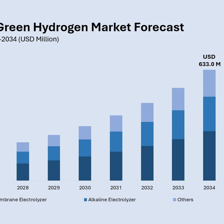
Task: Click the 2028 x-axis year label
Action: (x=23, y=188)
